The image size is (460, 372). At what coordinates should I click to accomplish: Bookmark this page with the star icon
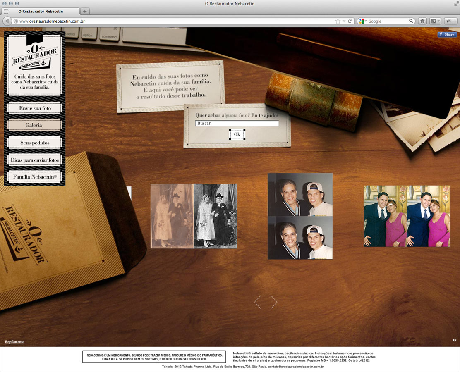[x=338, y=21]
